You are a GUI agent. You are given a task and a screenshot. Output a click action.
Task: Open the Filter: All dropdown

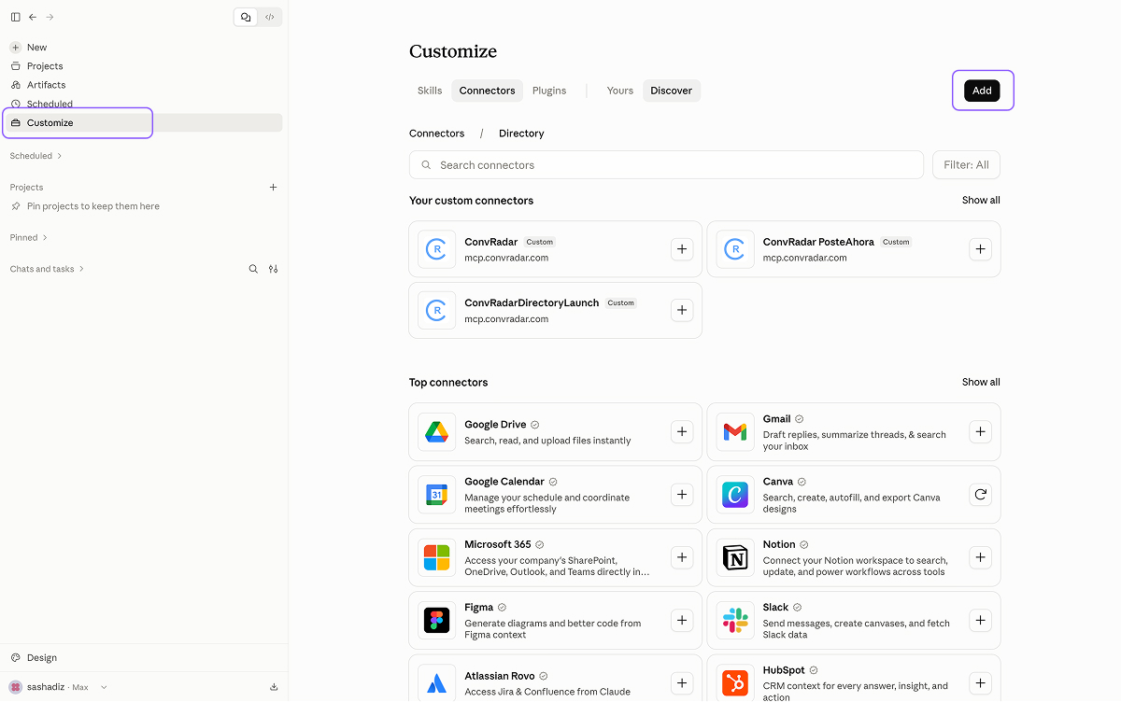pos(966,165)
